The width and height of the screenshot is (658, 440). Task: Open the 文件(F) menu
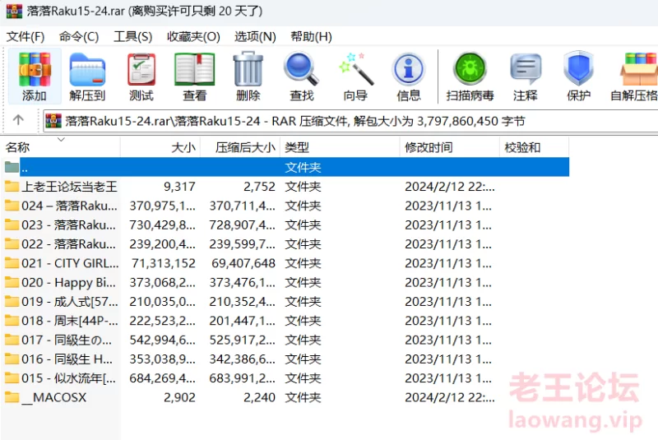(25, 37)
